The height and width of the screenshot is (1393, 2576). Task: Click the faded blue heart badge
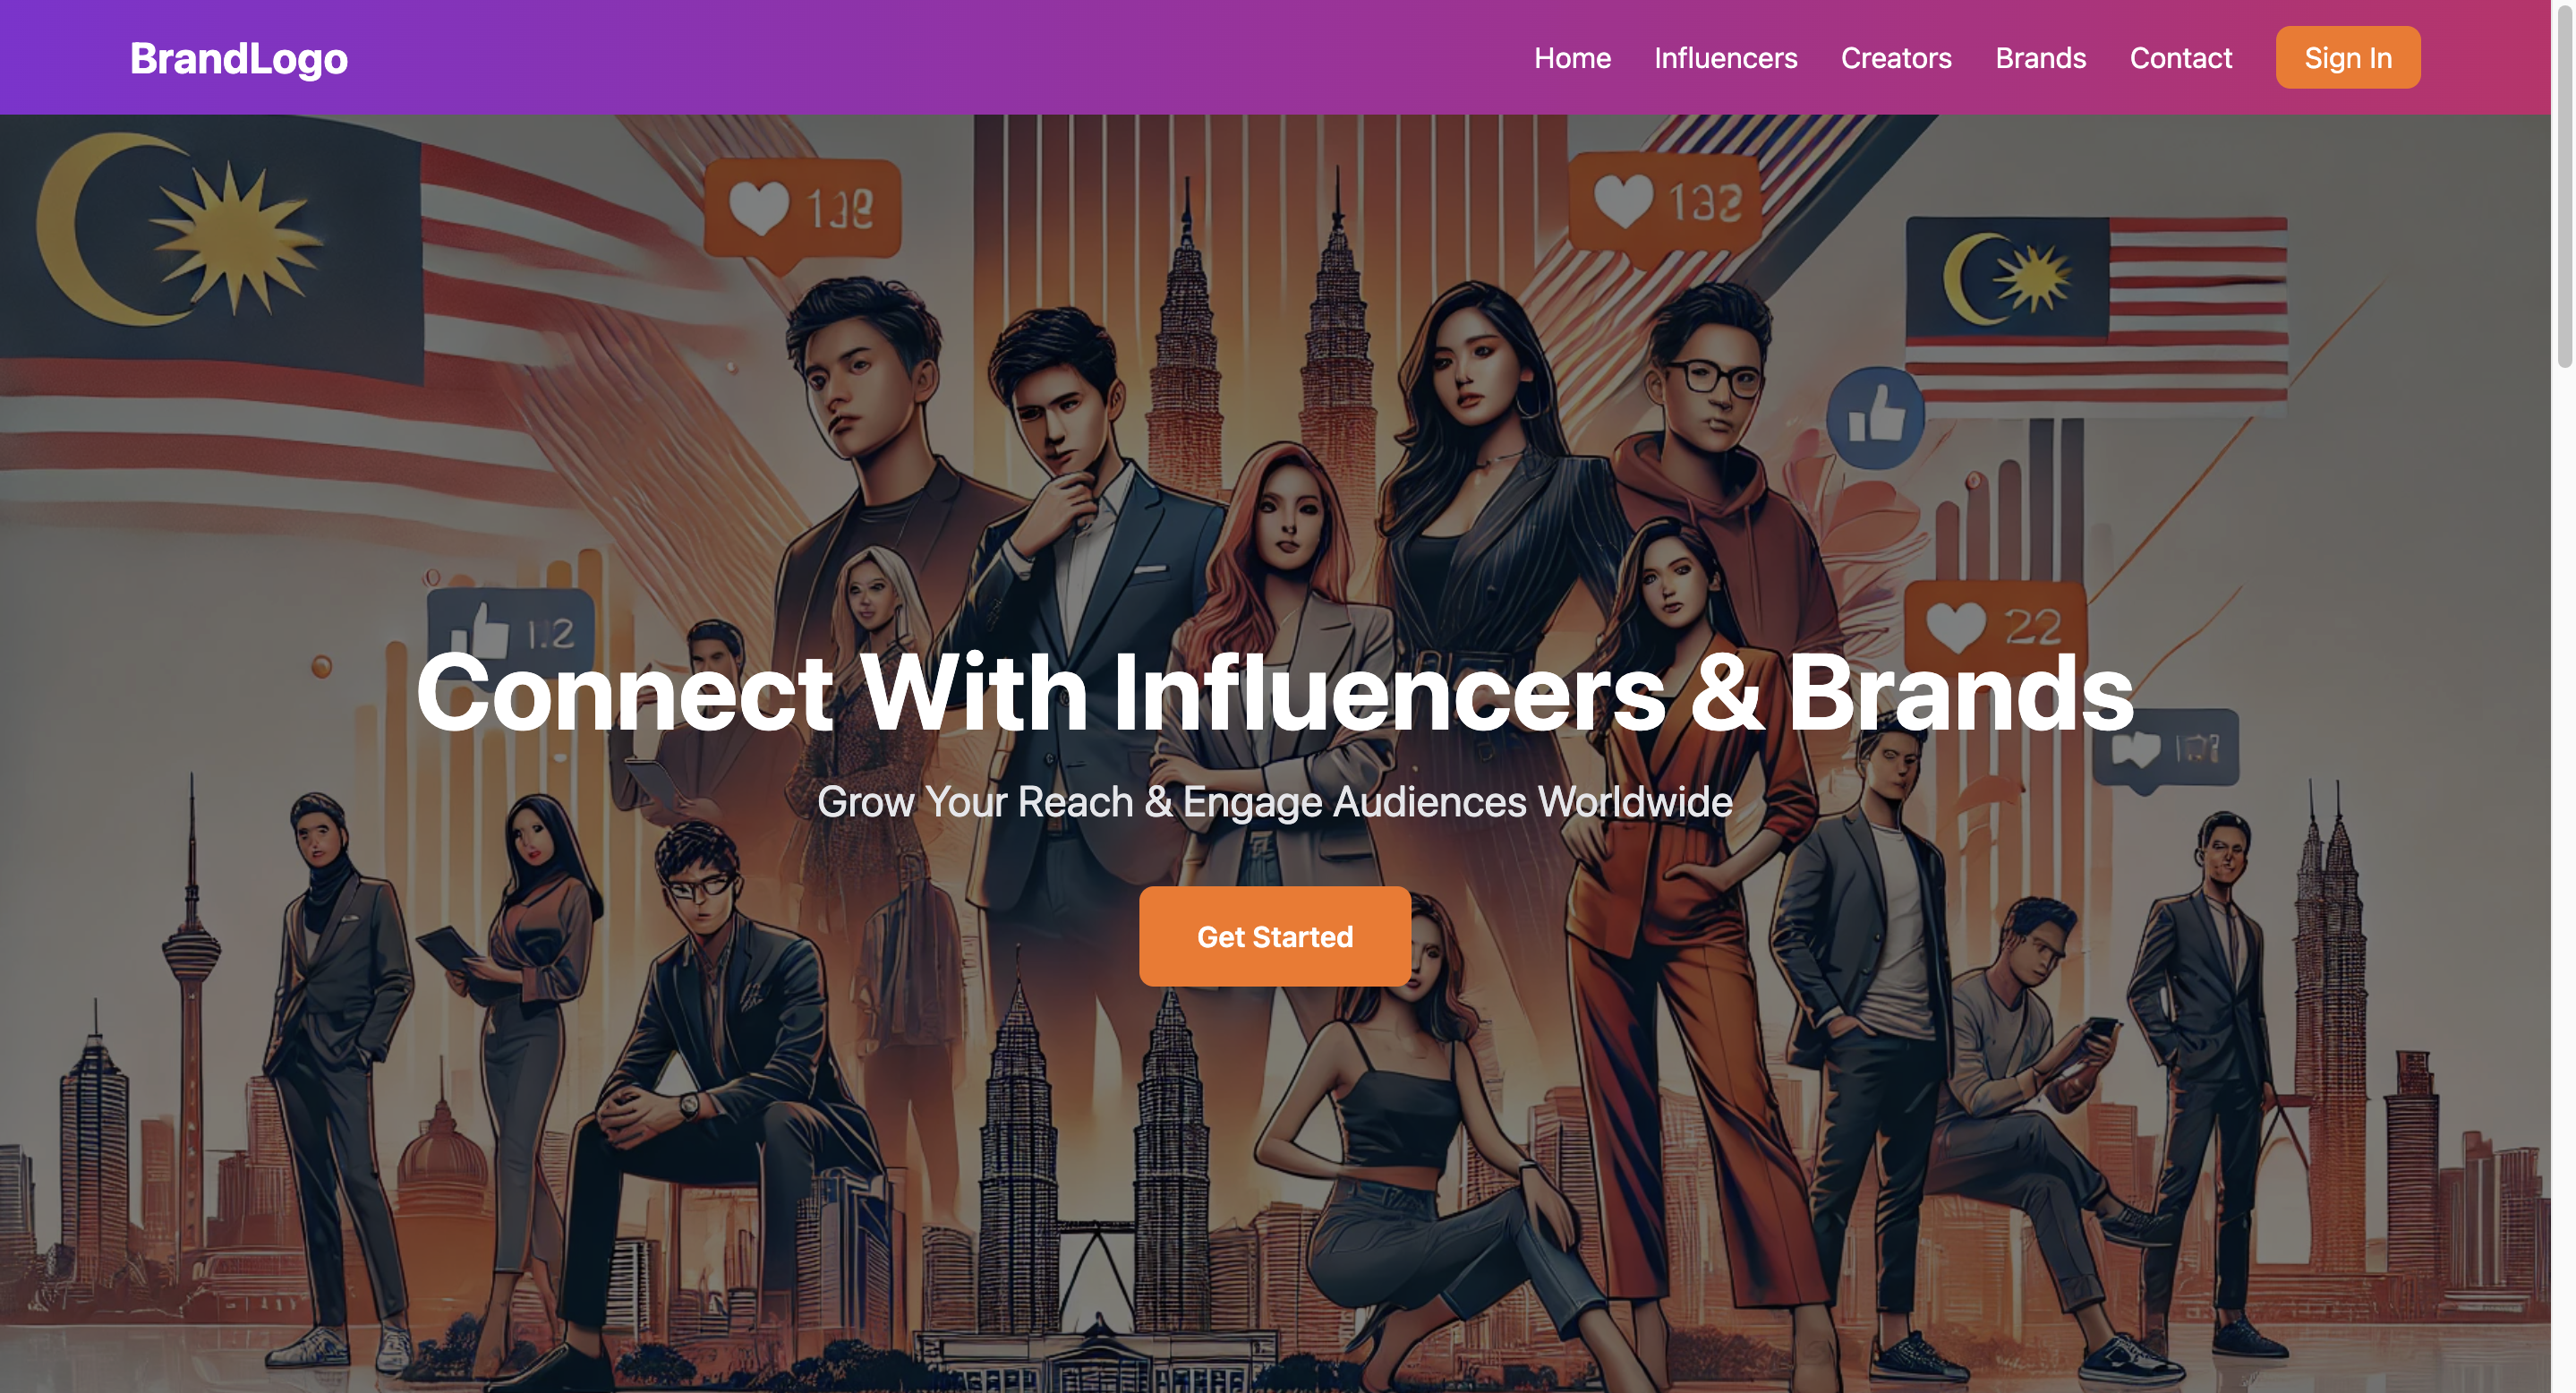(2165, 750)
